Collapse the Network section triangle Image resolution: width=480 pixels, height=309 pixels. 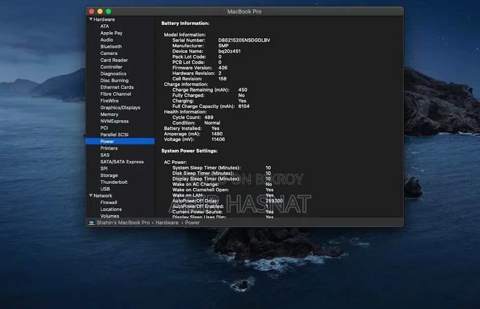pyautogui.click(x=91, y=195)
